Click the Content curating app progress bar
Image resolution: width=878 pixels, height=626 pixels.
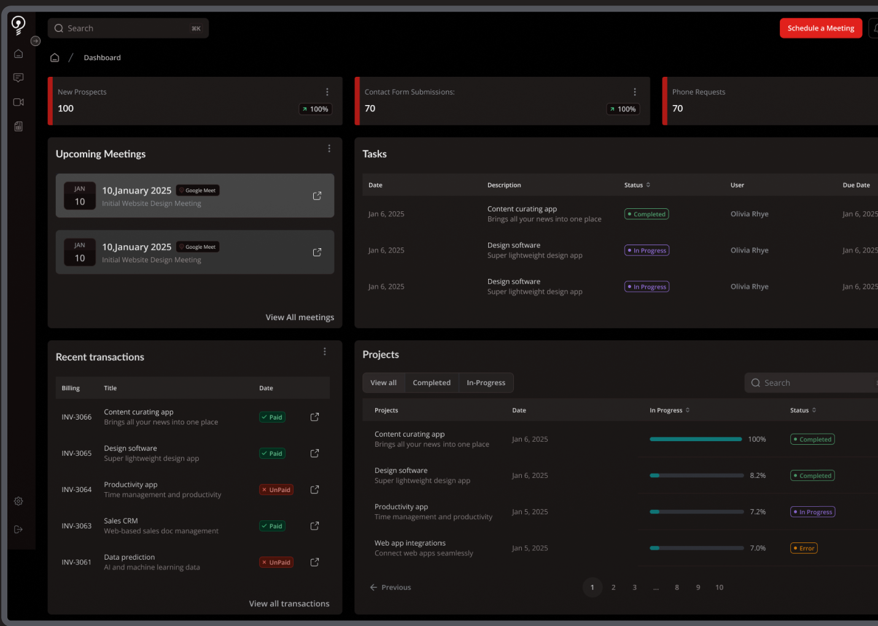pyautogui.click(x=696, y=439)
